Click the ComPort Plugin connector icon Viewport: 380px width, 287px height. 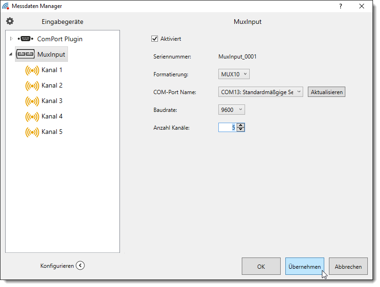25,39
